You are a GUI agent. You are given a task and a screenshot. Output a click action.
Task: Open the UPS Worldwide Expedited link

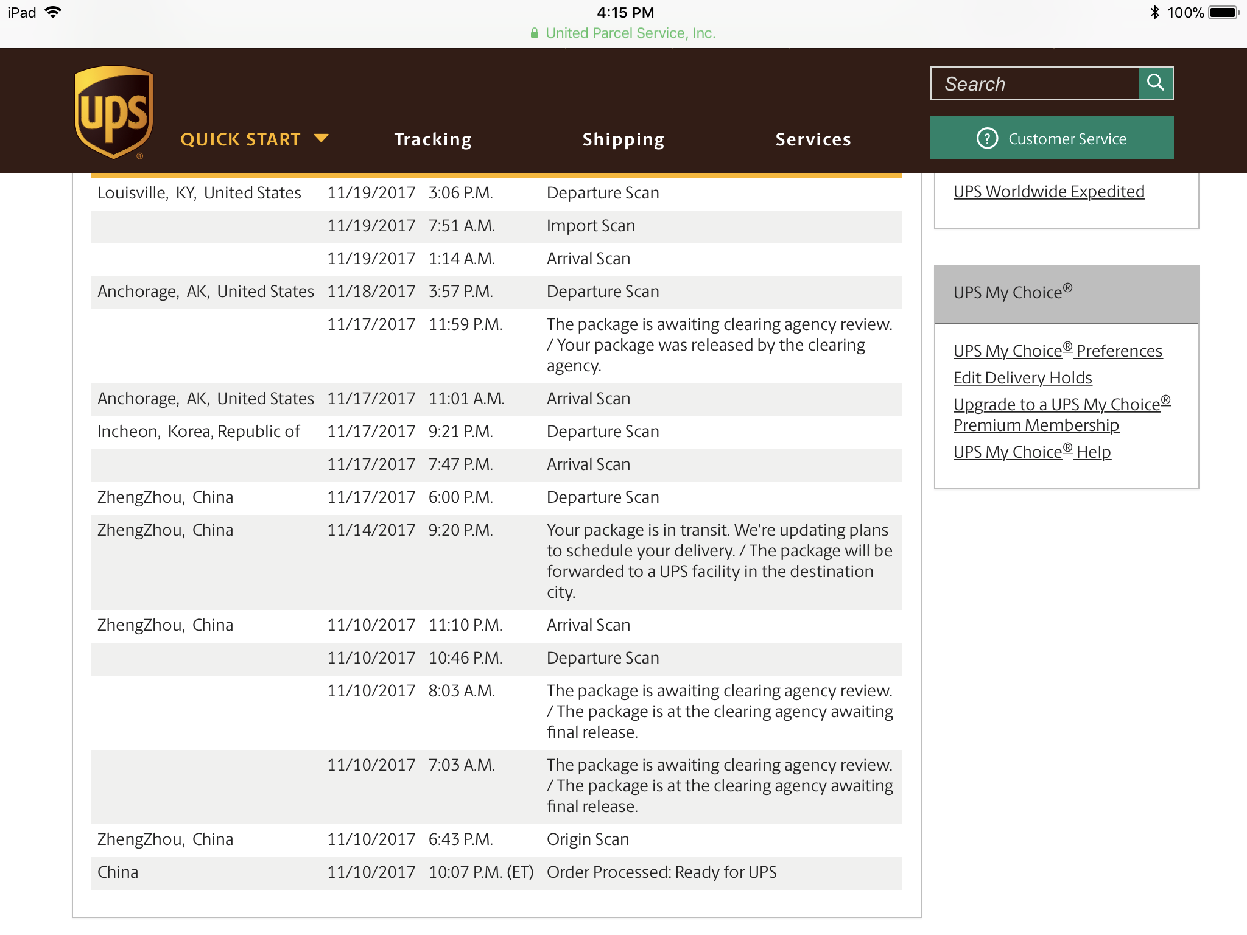(x=1049, y=192)
